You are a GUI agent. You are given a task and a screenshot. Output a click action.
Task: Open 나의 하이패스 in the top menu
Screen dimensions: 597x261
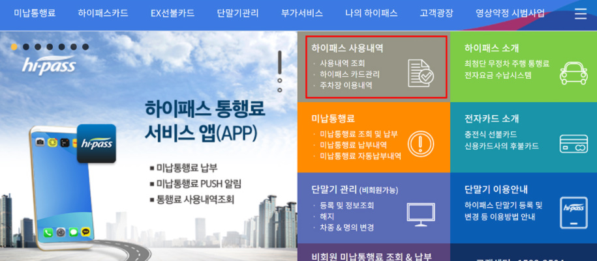tap(371, 13)
